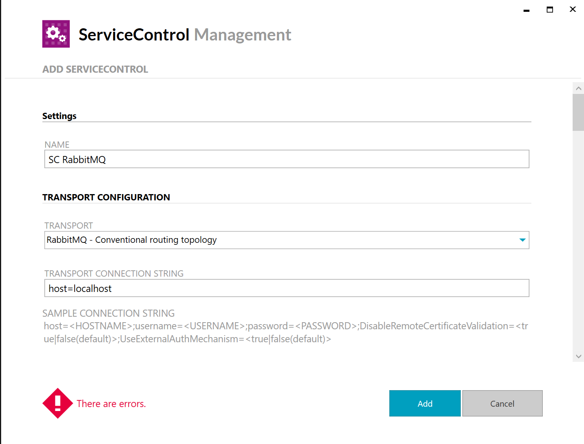Click the NAME input field containing SC RabbitMQ
Screen dimensions: 584x444
(287, 159)
